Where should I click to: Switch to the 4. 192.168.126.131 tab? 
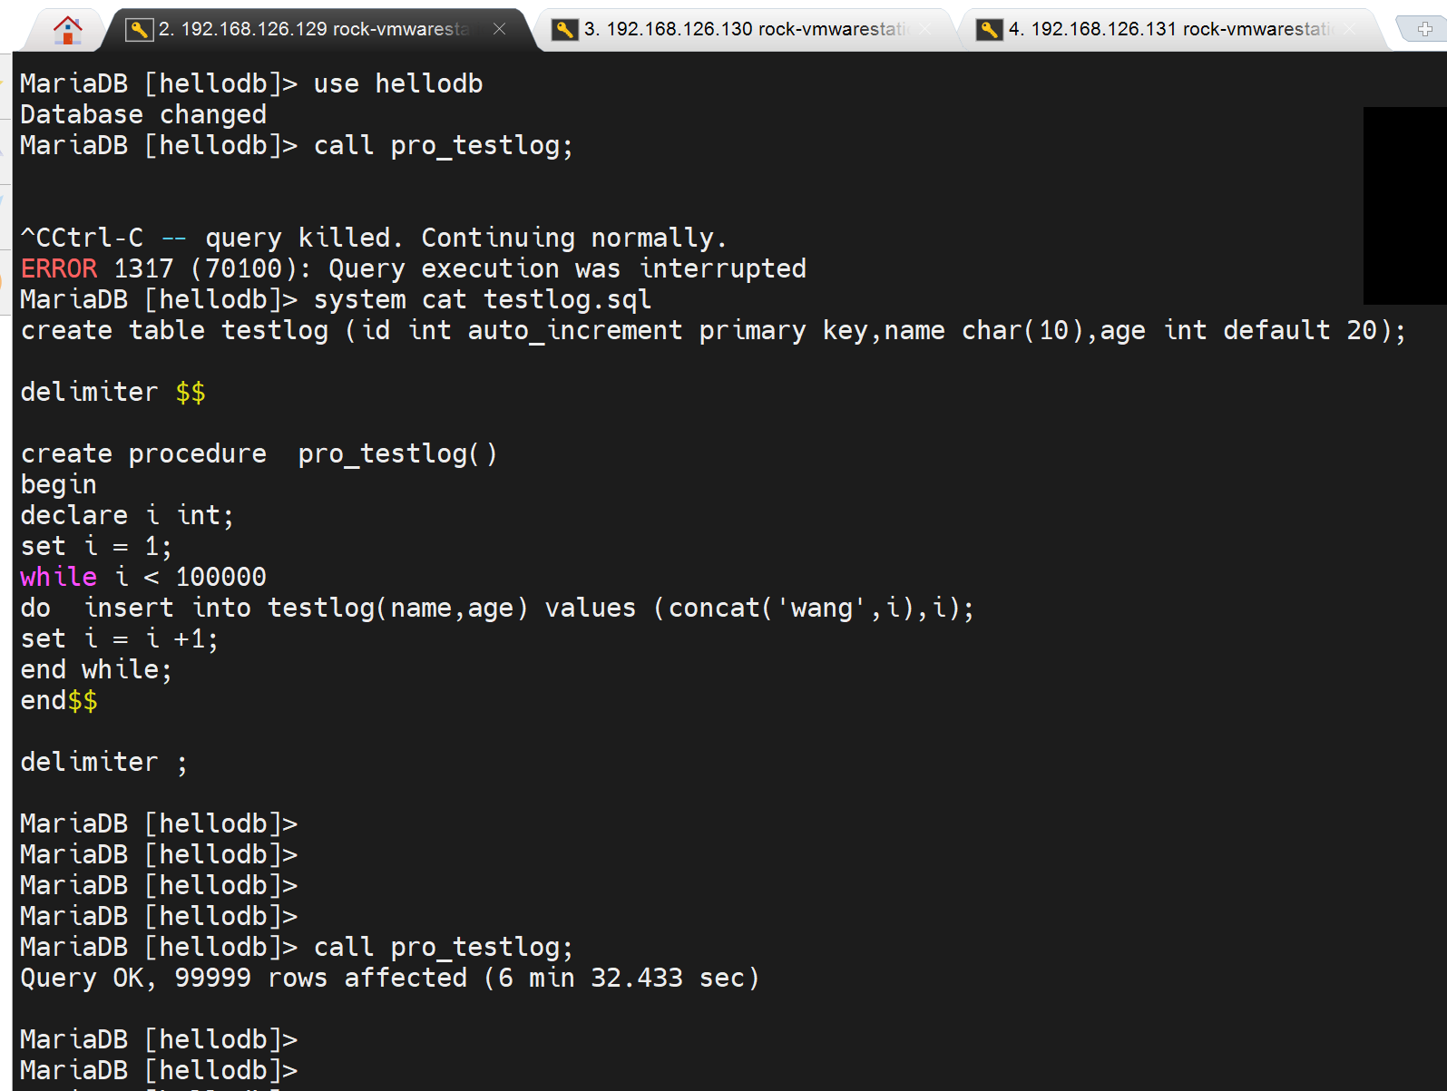[x=1168, y=29]
